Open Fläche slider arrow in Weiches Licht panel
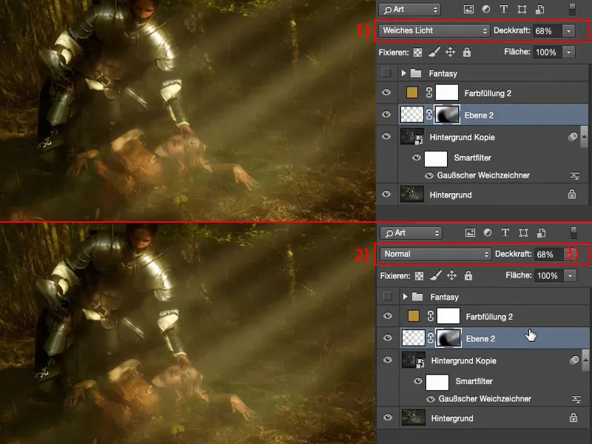The height and width of the screenshot is (444, 592). (568, 52)
